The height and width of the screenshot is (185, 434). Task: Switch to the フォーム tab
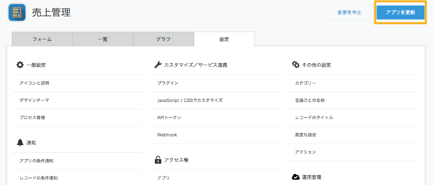[x=42, y=39]
